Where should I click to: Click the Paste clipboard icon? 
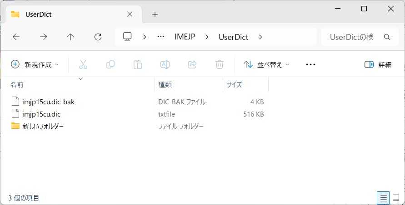point(138,64)
